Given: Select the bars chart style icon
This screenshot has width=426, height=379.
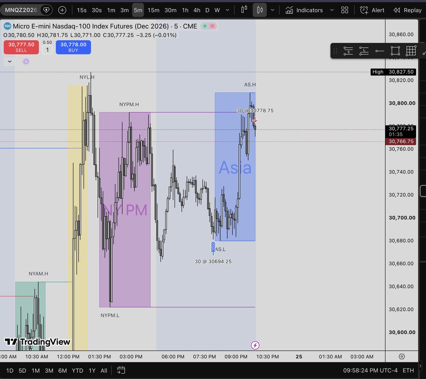Looking at the screenshot, I should [244, 10].
